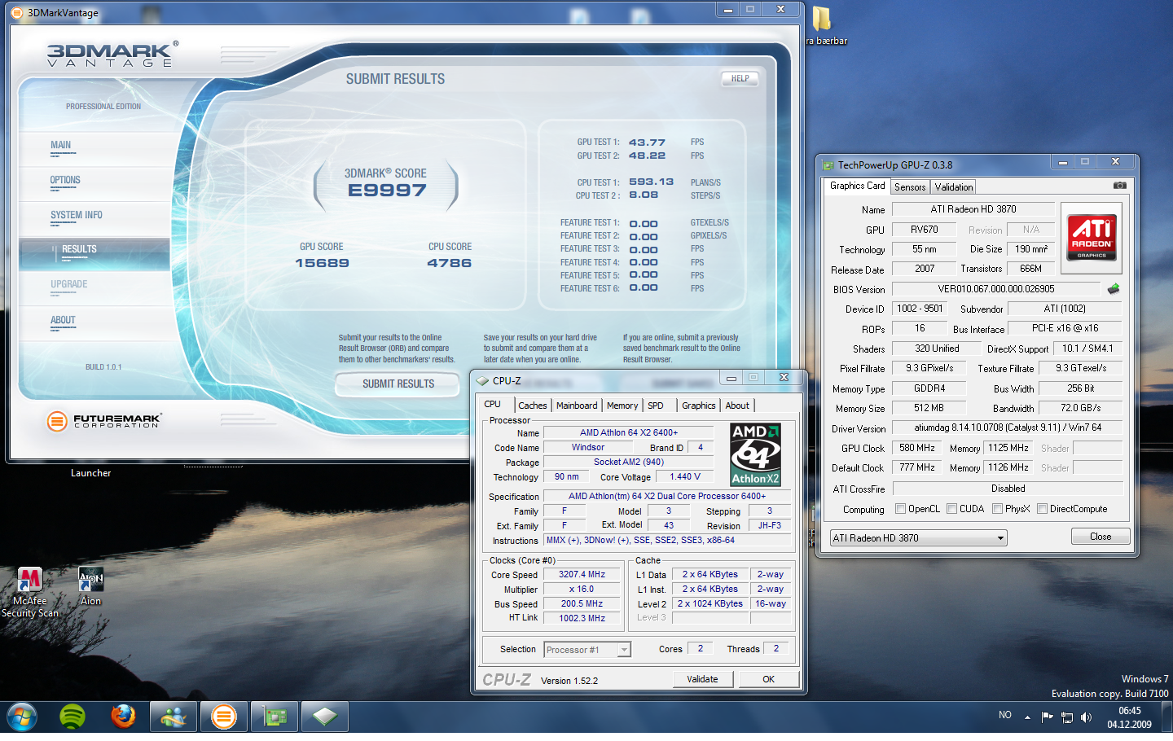Switch to the Sensors tab in GPU-Z
1173x741 pixels.
pyautogui.click(x=910, y=187)
